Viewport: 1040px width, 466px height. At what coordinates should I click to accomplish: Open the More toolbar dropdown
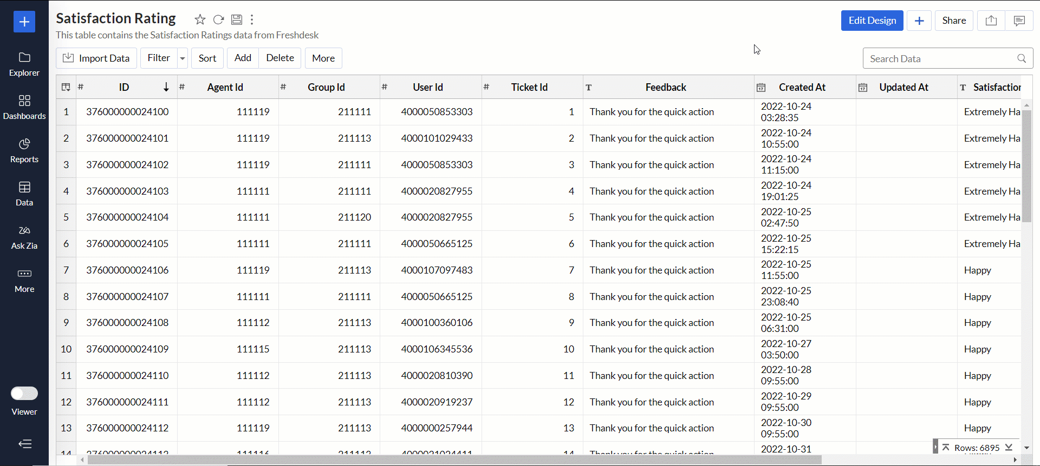click(x=323, y=58)
